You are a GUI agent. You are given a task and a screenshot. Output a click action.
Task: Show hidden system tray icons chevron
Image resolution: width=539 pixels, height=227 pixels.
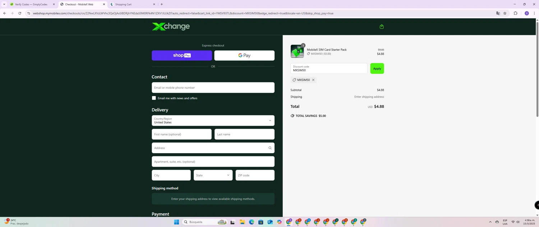(x=490, y=222)
